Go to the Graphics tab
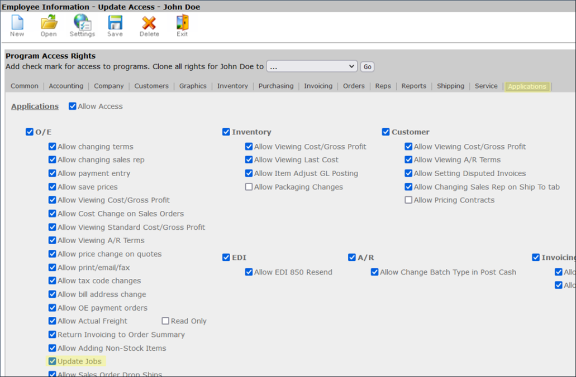The height and width of the screenshot is (377, 576). 193,86
